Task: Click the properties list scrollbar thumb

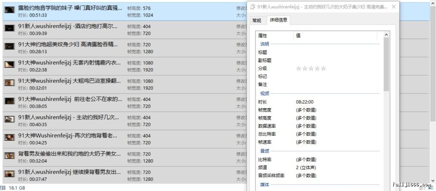Action: click(386, 64)
